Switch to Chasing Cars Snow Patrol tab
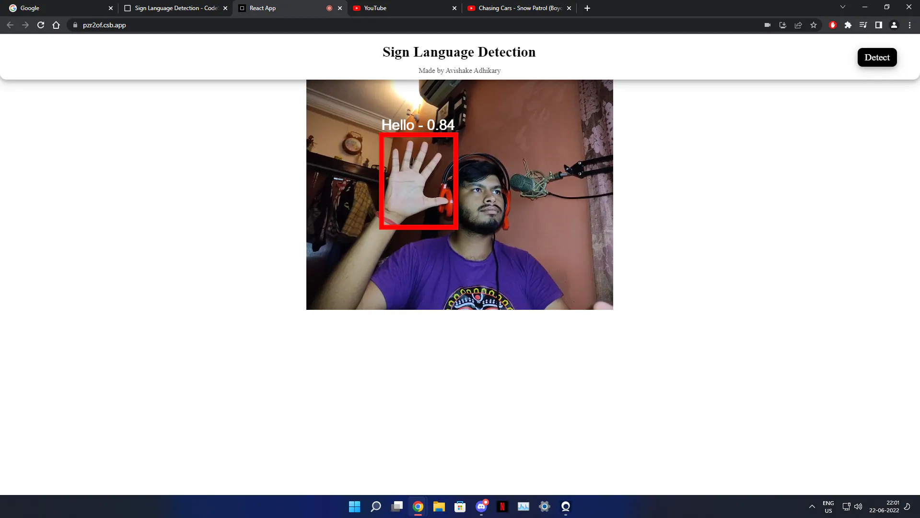920x518 pixels. click(x=519, y=8)
